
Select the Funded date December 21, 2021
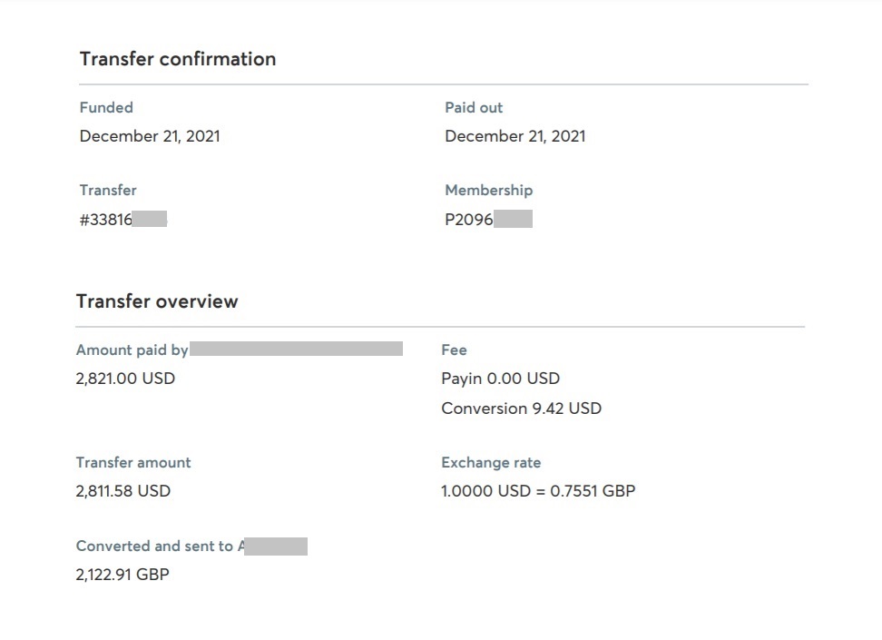click(x=150, y=136)
